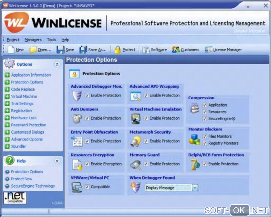This screenshot has height=217, width=271.
Task: Open the Help menu in menu bar
Action: click(65, 40)
